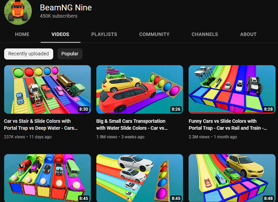Open the Car vs Stair video thumbnail

click(x=48, y=90)
